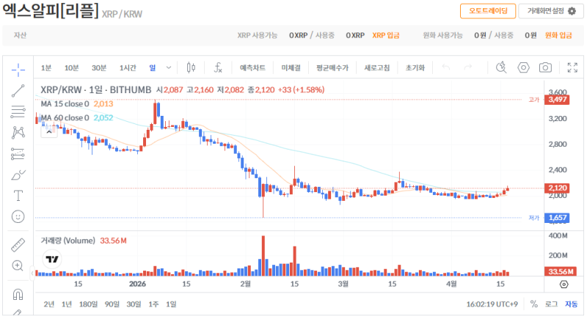This screenshot has height=319, width=587.
Task: Click the 오토트레이딩 button
Action: point(488,11)
